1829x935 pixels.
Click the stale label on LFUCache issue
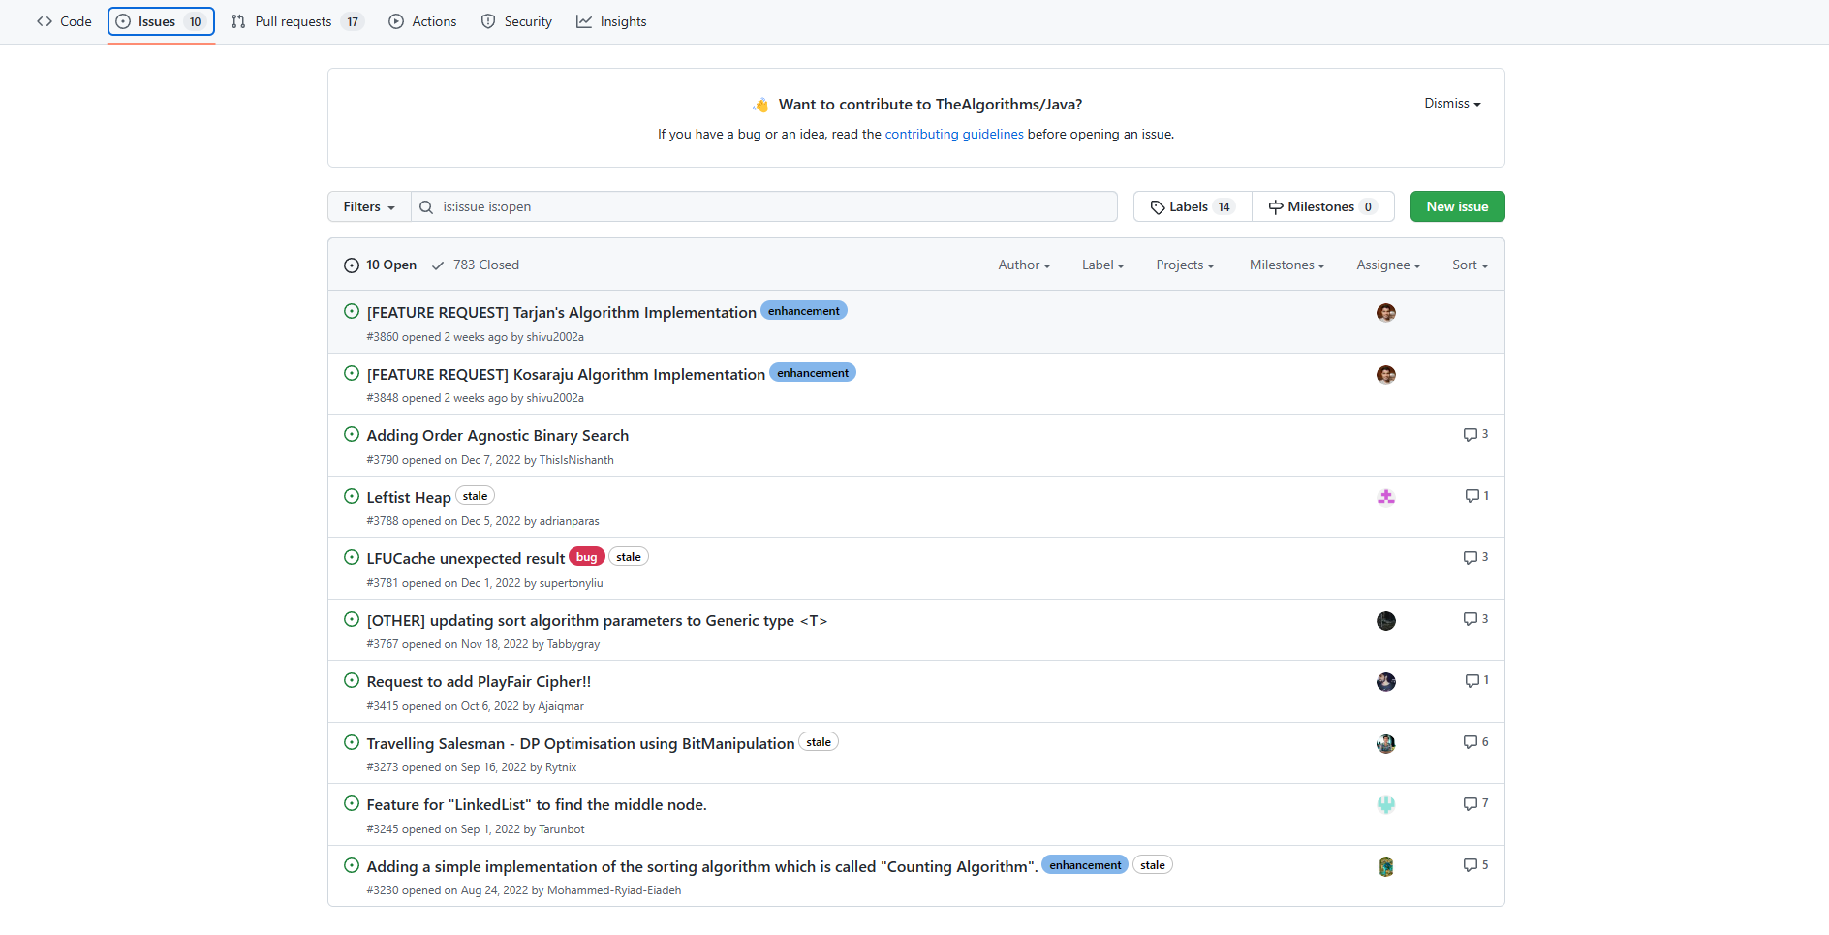click(629, 557)
